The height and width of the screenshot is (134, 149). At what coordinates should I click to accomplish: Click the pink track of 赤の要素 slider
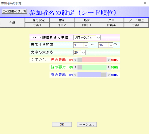click(94, 60)
